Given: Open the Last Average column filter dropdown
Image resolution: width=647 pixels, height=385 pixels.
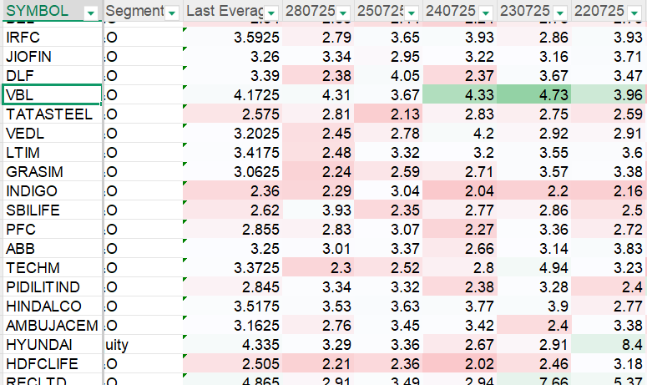Looking at the screenshot, I should coord(271,13).
